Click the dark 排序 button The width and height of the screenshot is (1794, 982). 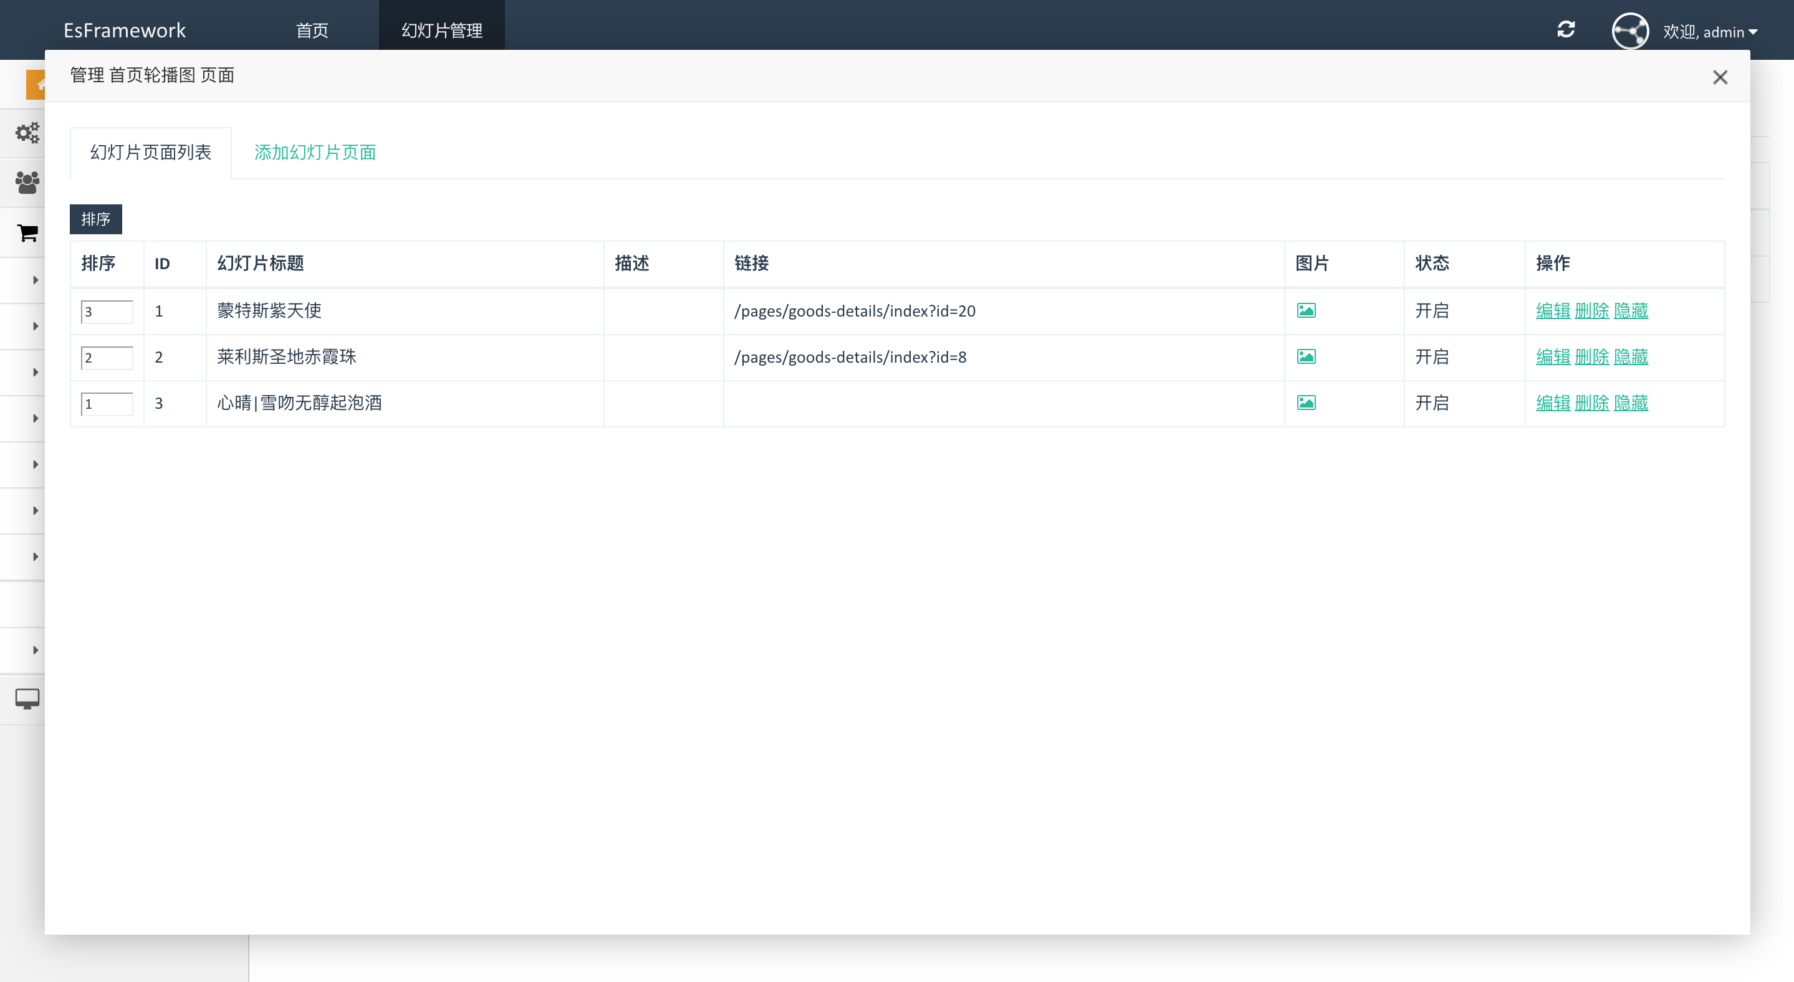point(95,219)
